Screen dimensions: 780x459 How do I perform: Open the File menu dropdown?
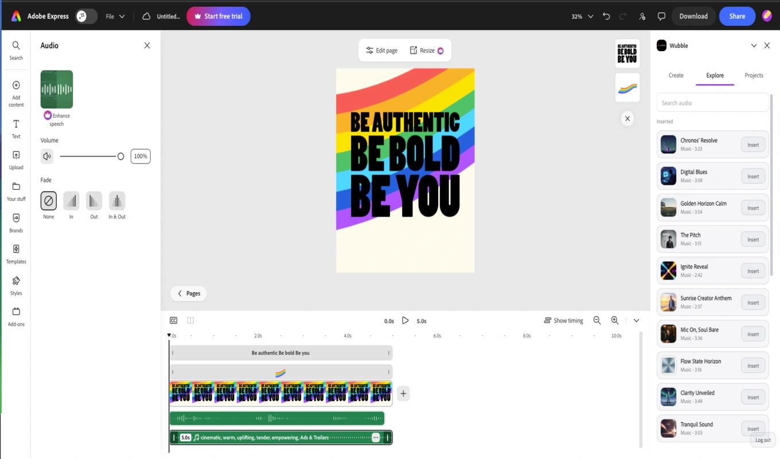(x=115, y=16)
